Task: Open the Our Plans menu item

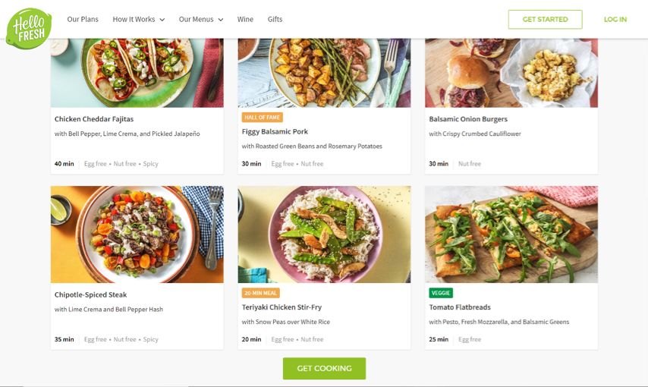Action: click(x=83, y=20)
